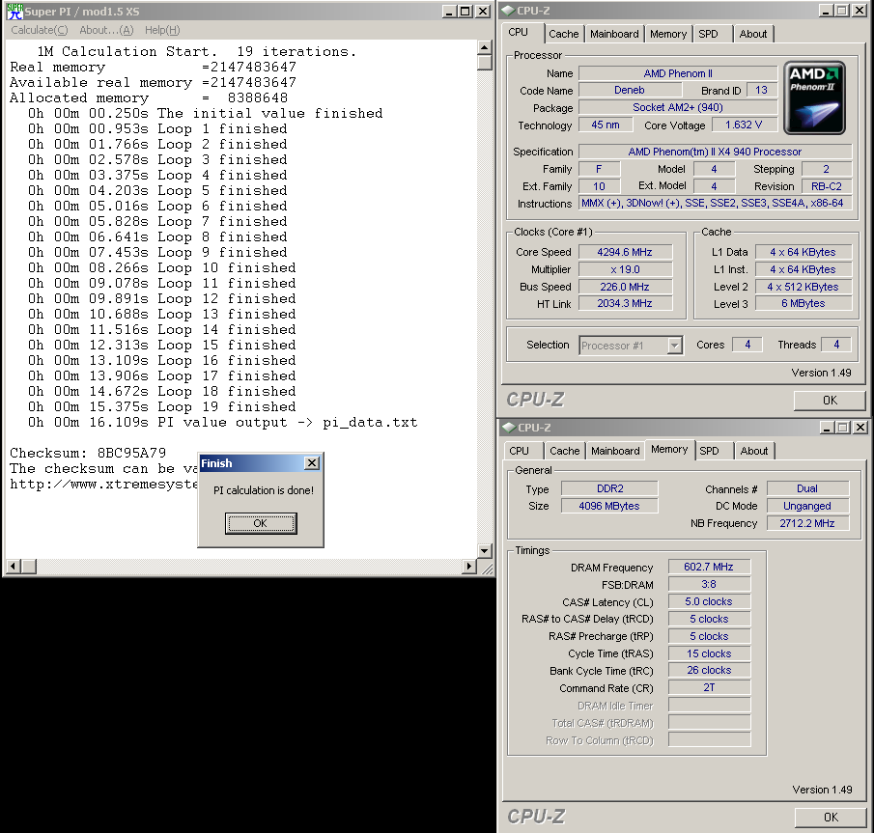Click NB Frequency value 2712.2 MHz
Image resolution: width=874 pixels, height=833 pixels.
[x=807, y=523]
